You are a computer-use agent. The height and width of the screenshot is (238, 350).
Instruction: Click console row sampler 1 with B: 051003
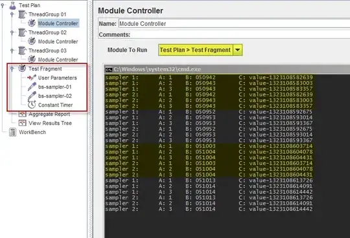coord(209,146)
